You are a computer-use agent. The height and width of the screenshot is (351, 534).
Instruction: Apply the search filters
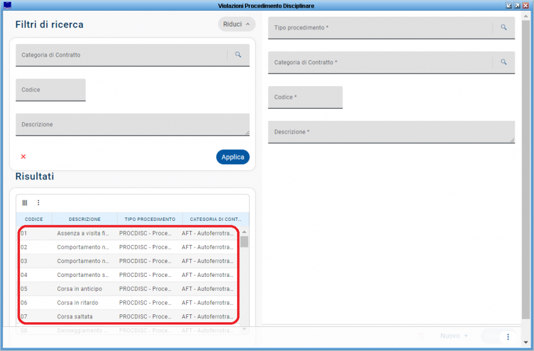point(232,157)
